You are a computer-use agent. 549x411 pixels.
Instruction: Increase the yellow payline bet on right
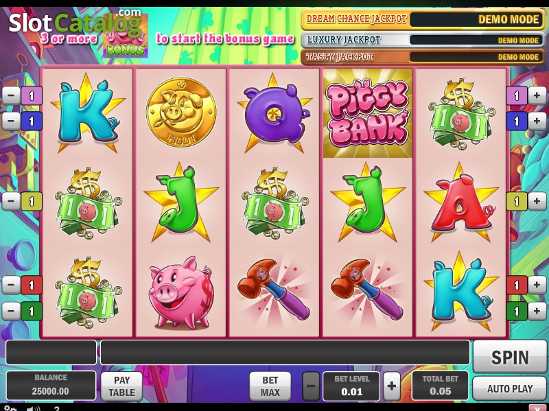coord(537,201)
